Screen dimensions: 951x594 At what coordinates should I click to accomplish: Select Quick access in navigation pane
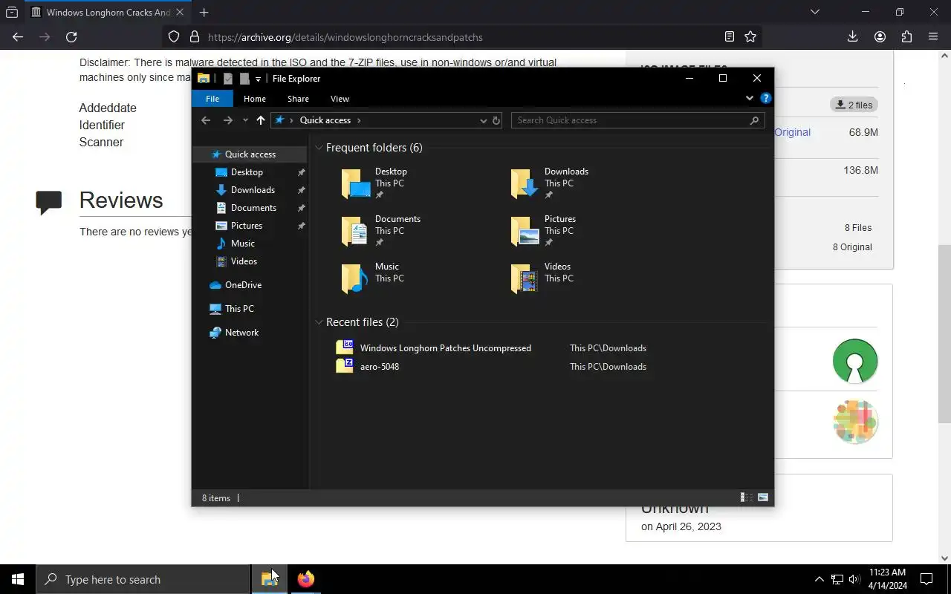(x=250, y=154)
